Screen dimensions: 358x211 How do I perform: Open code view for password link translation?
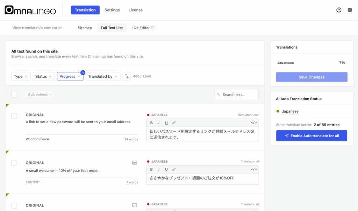254,123
